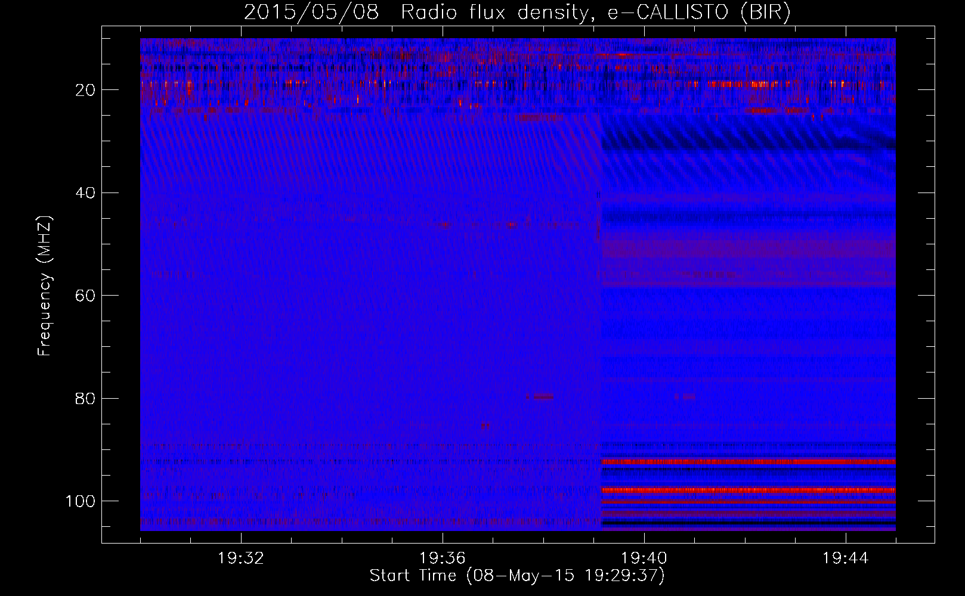Click the 60 MHz frequency tick label

coord(85,296)
